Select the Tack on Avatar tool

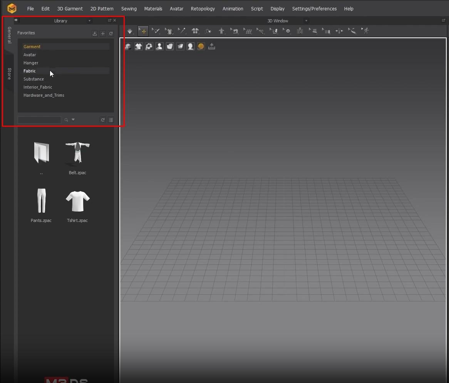(273, 31)
